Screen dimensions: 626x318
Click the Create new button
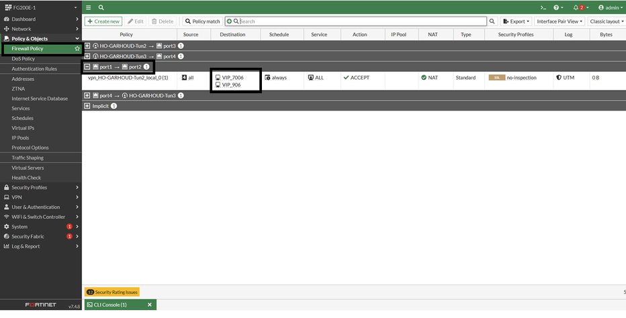(103, 21)
